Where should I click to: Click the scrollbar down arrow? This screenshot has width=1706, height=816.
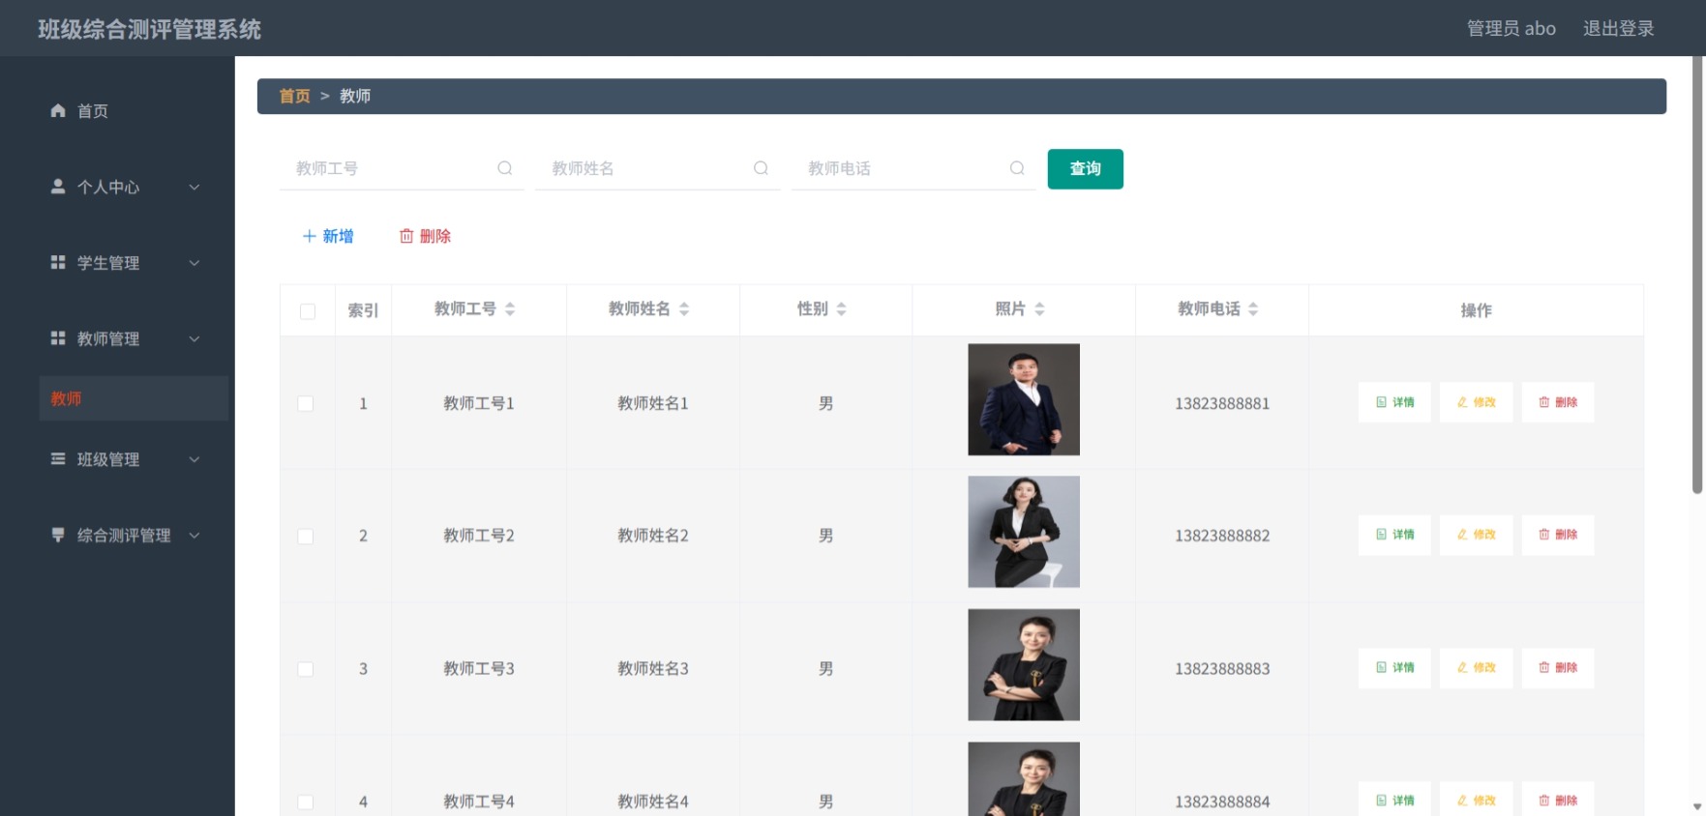point(1697,807)
